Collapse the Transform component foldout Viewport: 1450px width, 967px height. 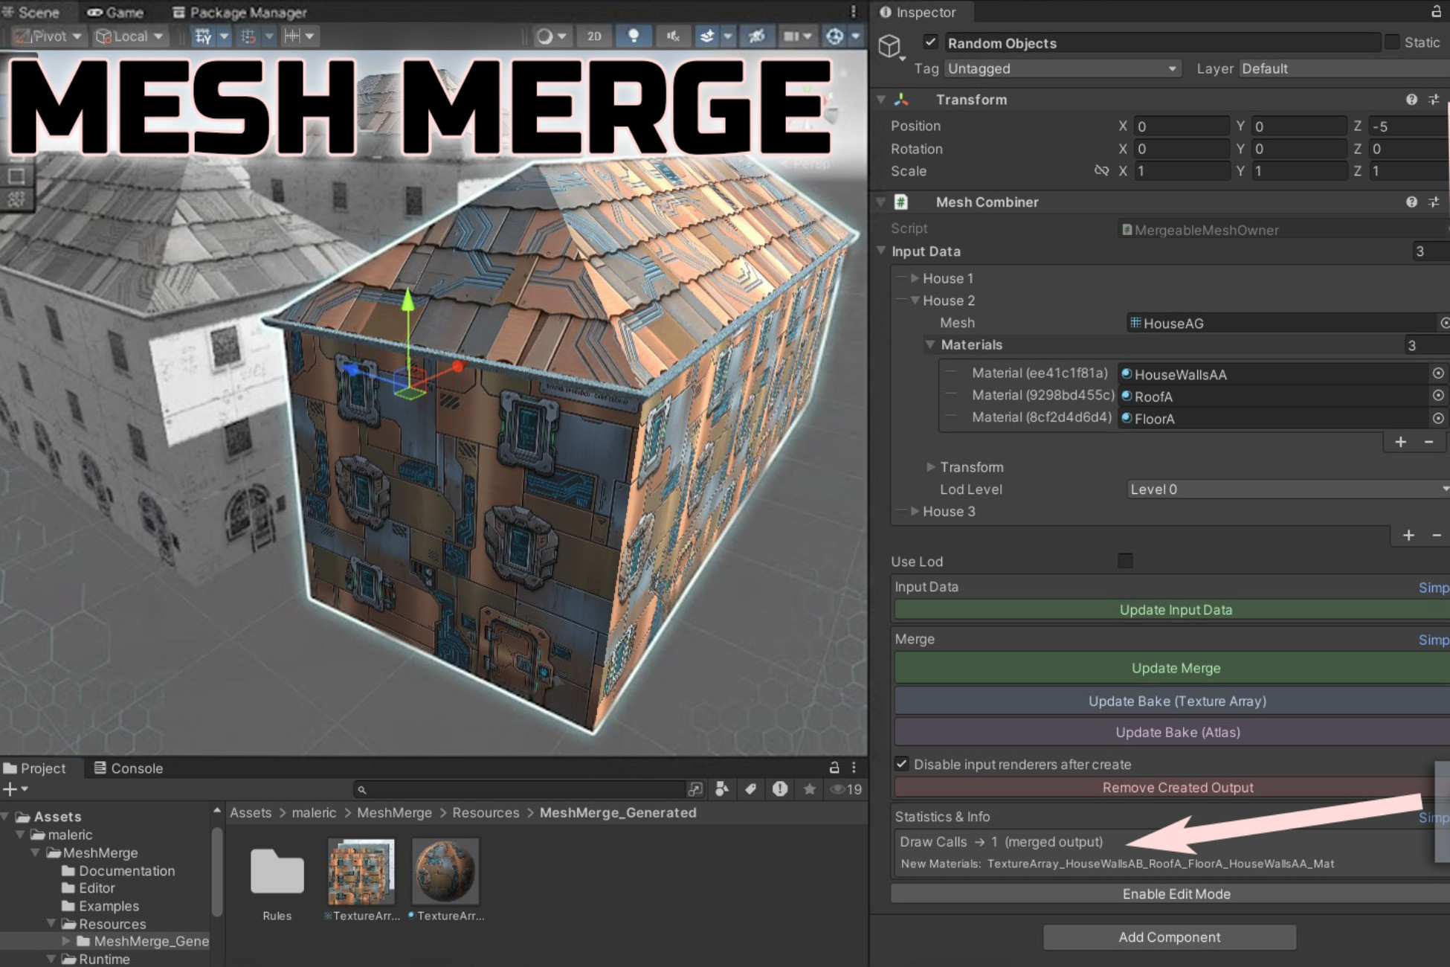[x=881, y=99]
